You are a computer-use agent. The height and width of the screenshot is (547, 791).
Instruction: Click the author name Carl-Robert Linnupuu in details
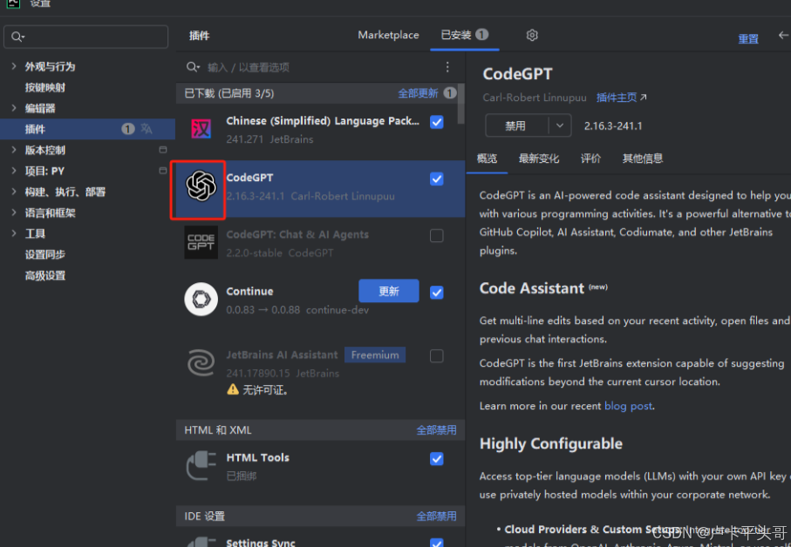coord(535,98)
